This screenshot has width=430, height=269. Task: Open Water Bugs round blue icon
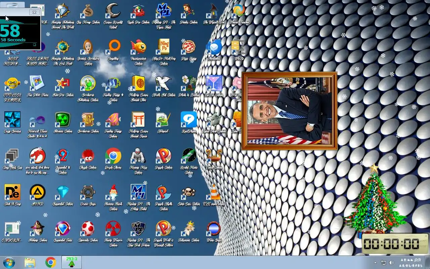[214, 229]
